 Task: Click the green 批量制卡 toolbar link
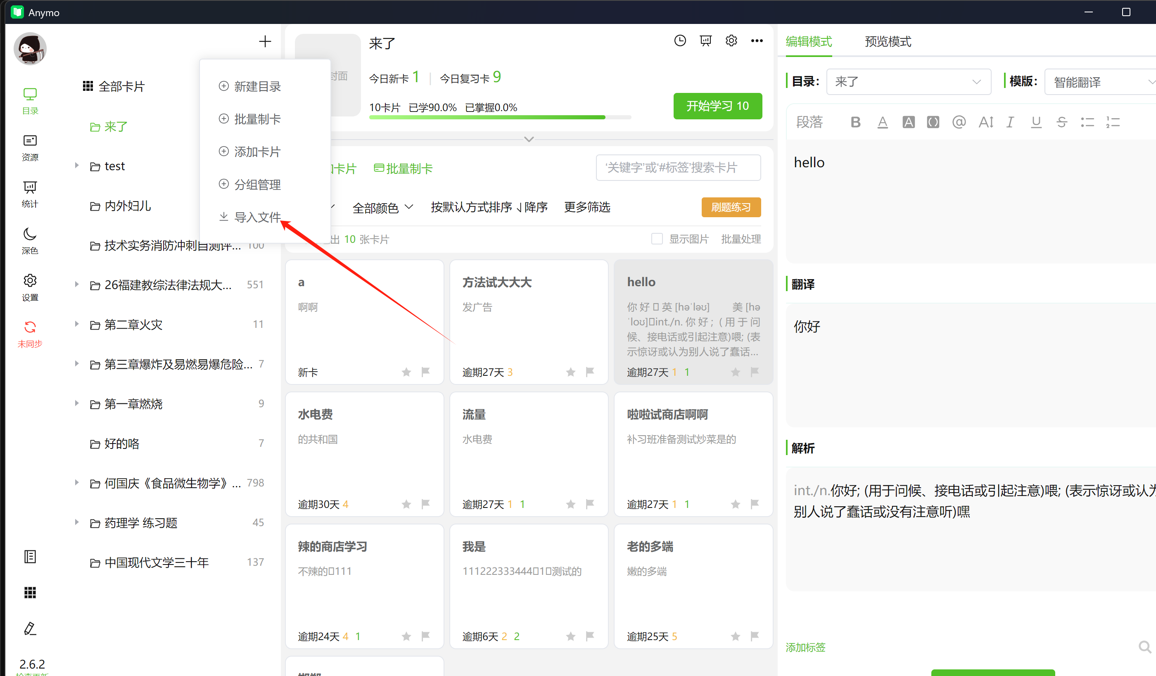coord(403,169)
